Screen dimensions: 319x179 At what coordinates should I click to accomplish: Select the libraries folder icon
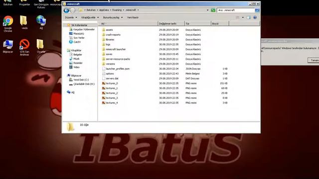pyautogui.click(x=104, y=40)
